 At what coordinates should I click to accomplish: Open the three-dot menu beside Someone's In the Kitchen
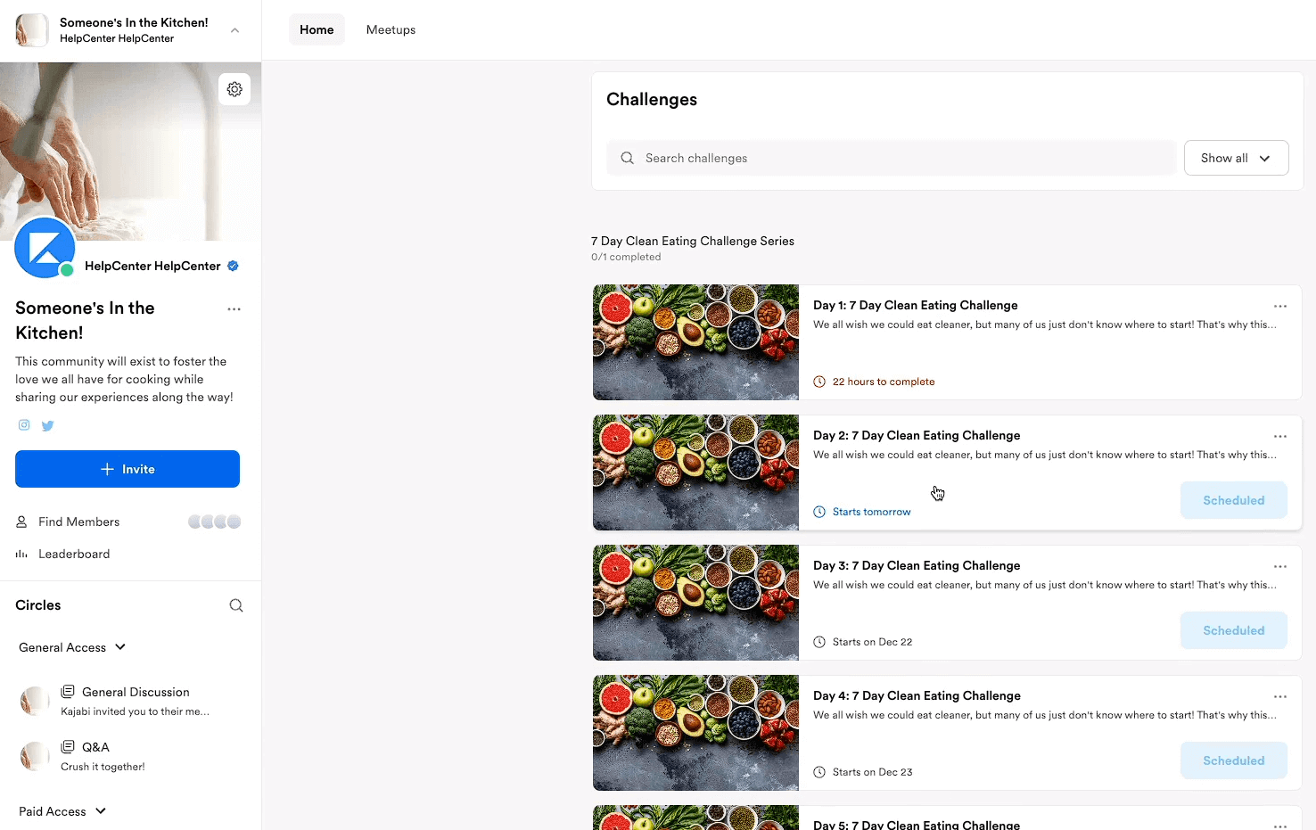click(234, 308)
